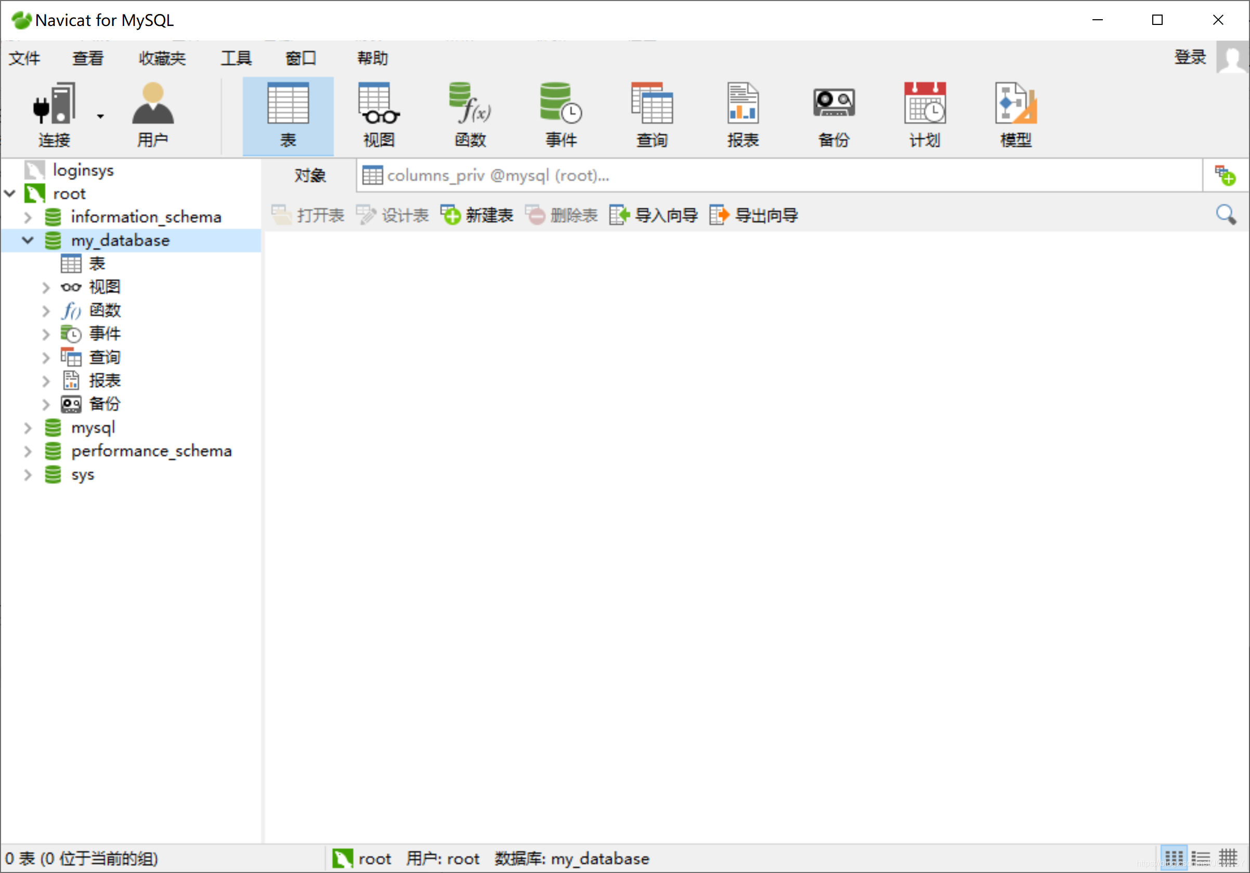The height and width of the screenshot is (873, 1250).
Task: Expand the 事件 tree node
Action: pyautogui.click(x=46, y=334)
